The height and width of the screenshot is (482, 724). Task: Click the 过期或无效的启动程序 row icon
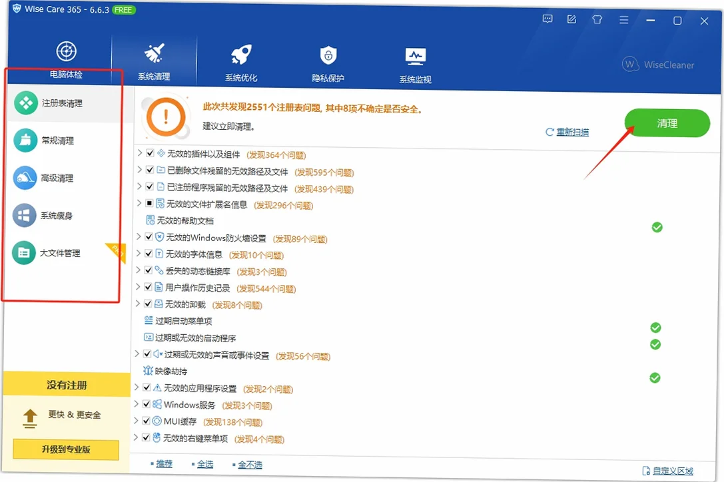click(149, 337)
